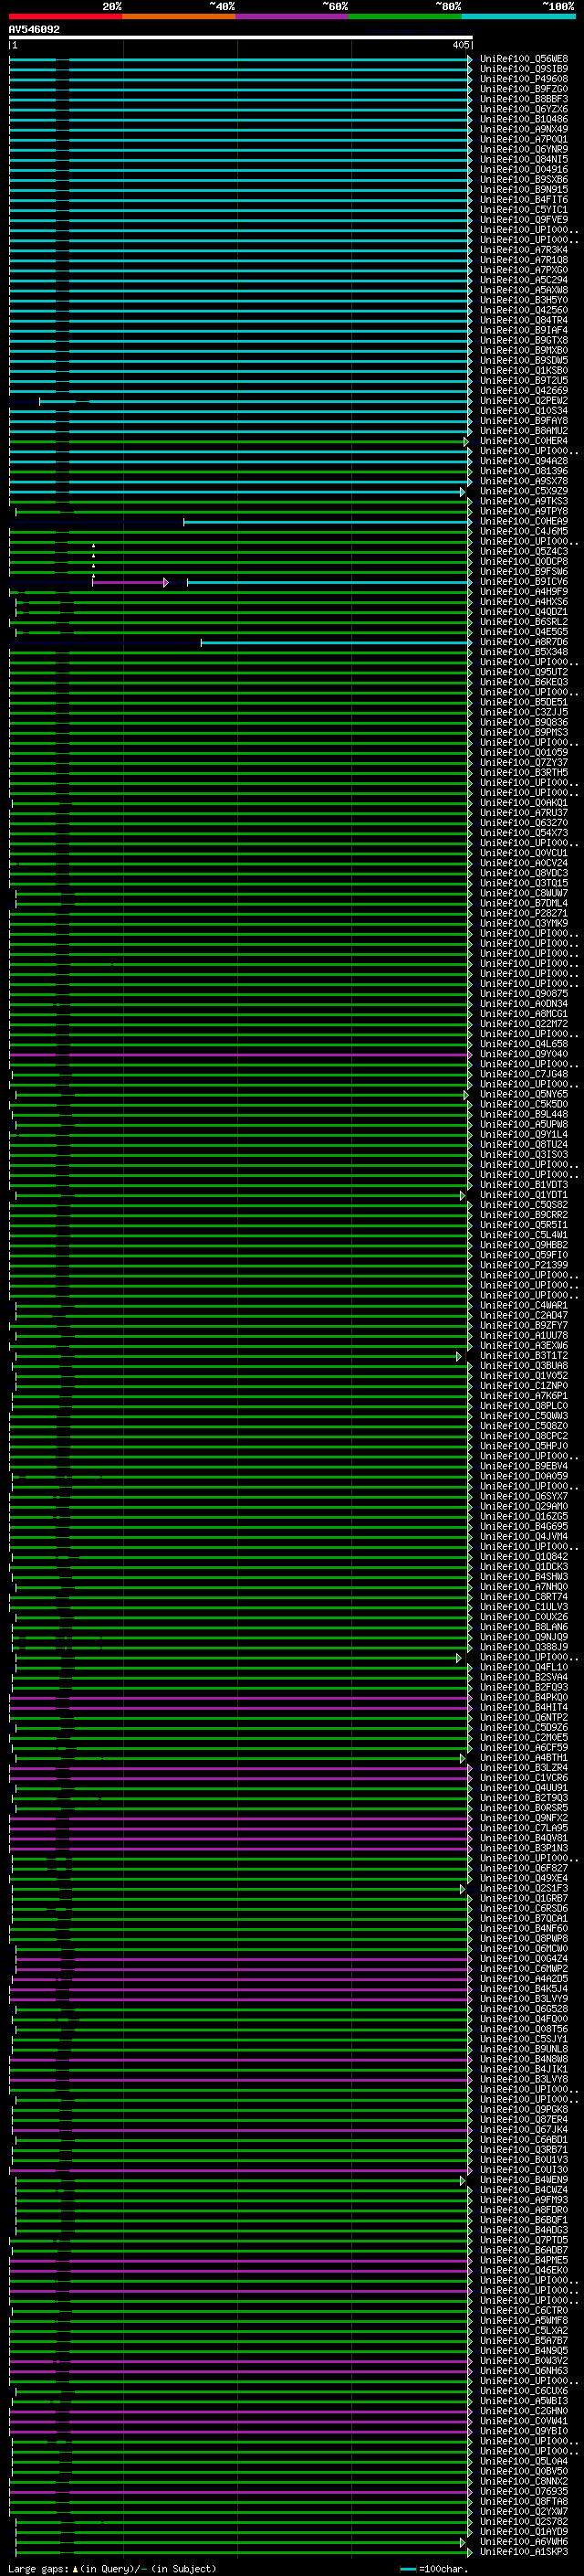Click the hit label UniRef100_Q9PGK8

pyautogui.click(x=524, y=2109)
